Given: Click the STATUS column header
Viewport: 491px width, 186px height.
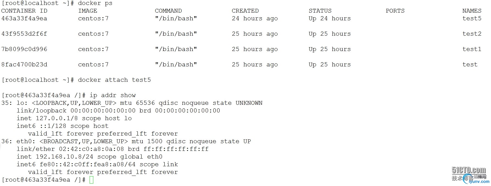Looking at the screenshot, I should click(320, 11).
